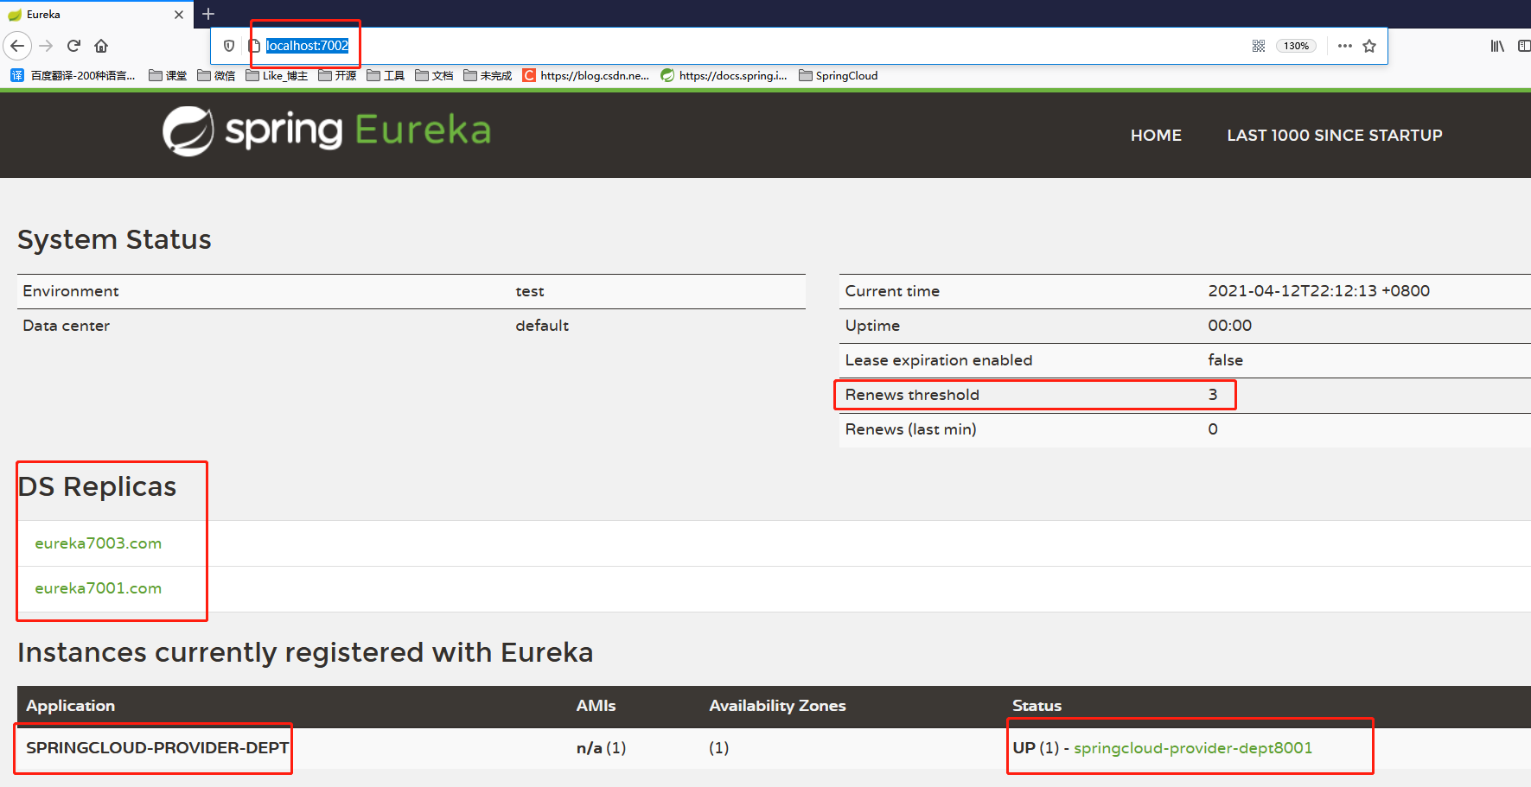Reset the 130% zoom level badge
The height and width of the screenshot is (787, 1531).
[1296, 46]
